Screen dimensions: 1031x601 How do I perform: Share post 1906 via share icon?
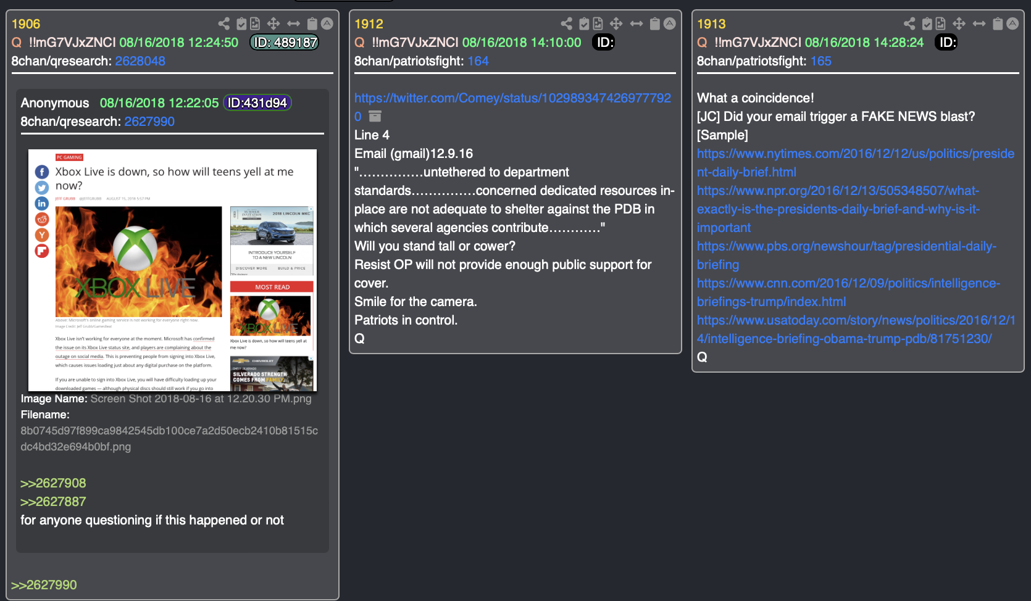tap(224, 23)
